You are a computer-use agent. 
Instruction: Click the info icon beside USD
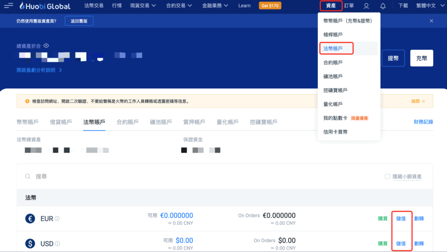coord(58,243)
